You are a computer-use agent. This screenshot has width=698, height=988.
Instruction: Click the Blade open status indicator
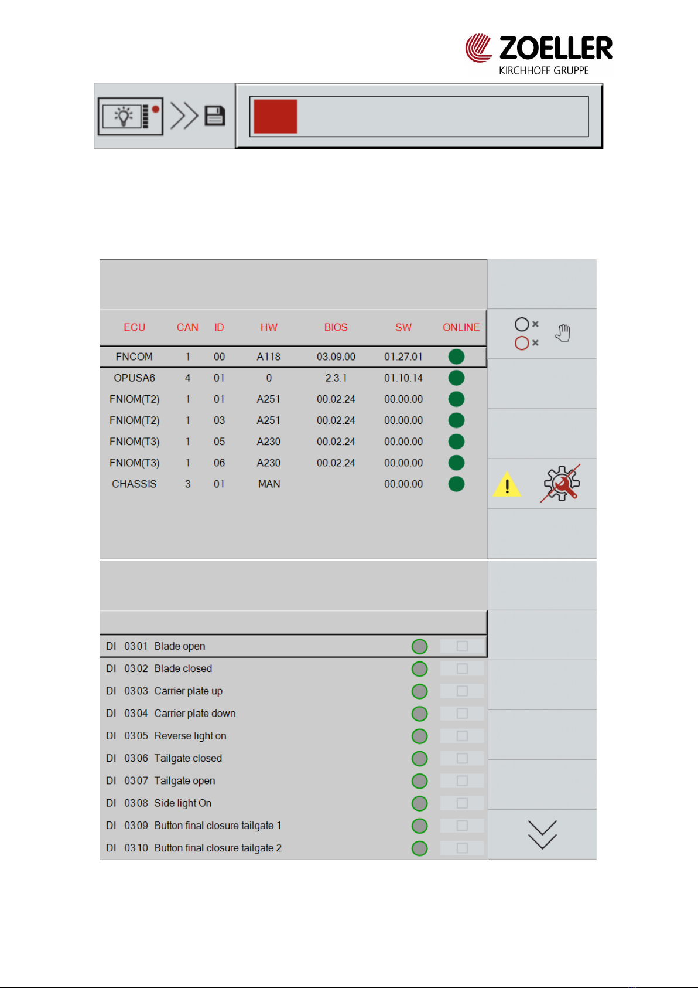coord(419,646)
